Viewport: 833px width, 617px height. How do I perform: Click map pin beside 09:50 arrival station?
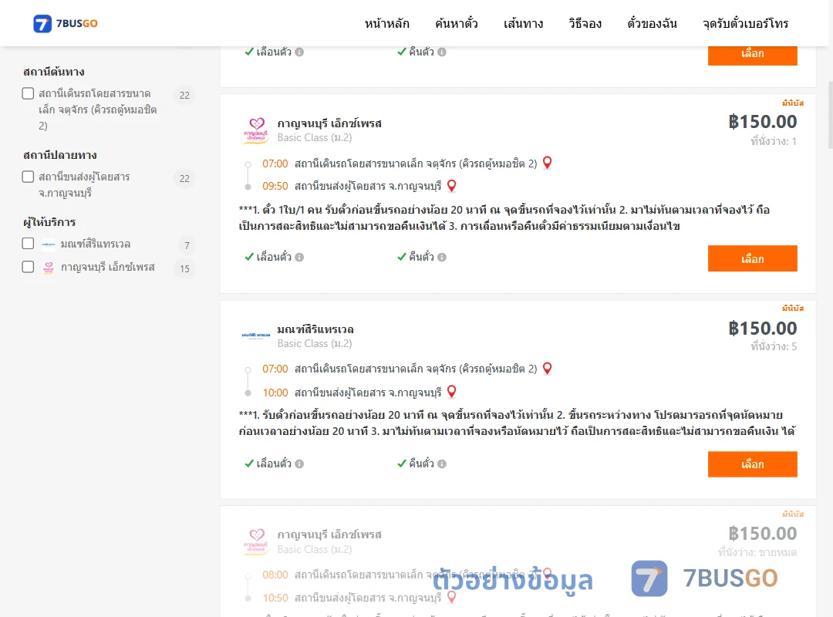451,185
